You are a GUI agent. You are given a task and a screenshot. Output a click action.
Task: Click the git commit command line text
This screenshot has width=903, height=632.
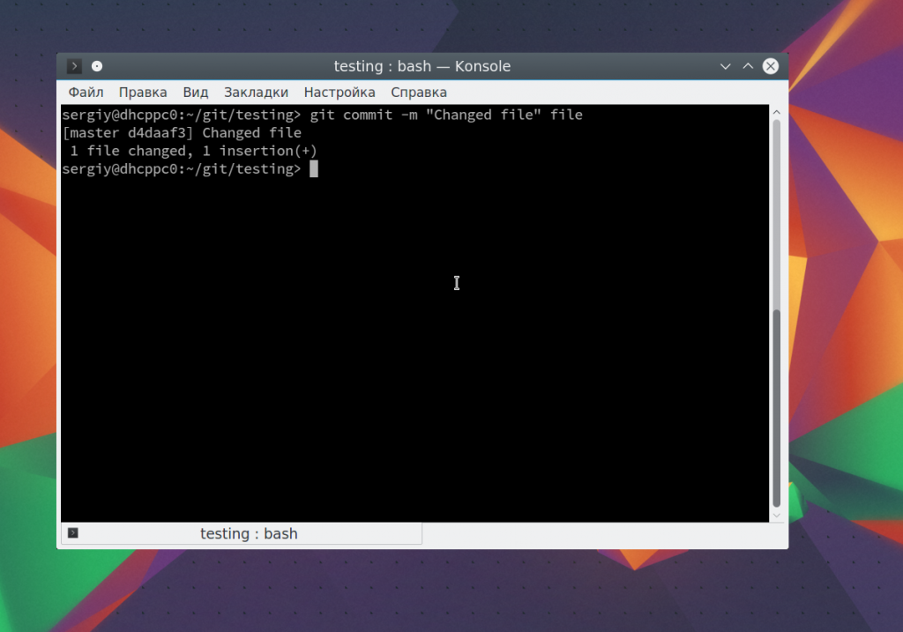tap(445, 115)
